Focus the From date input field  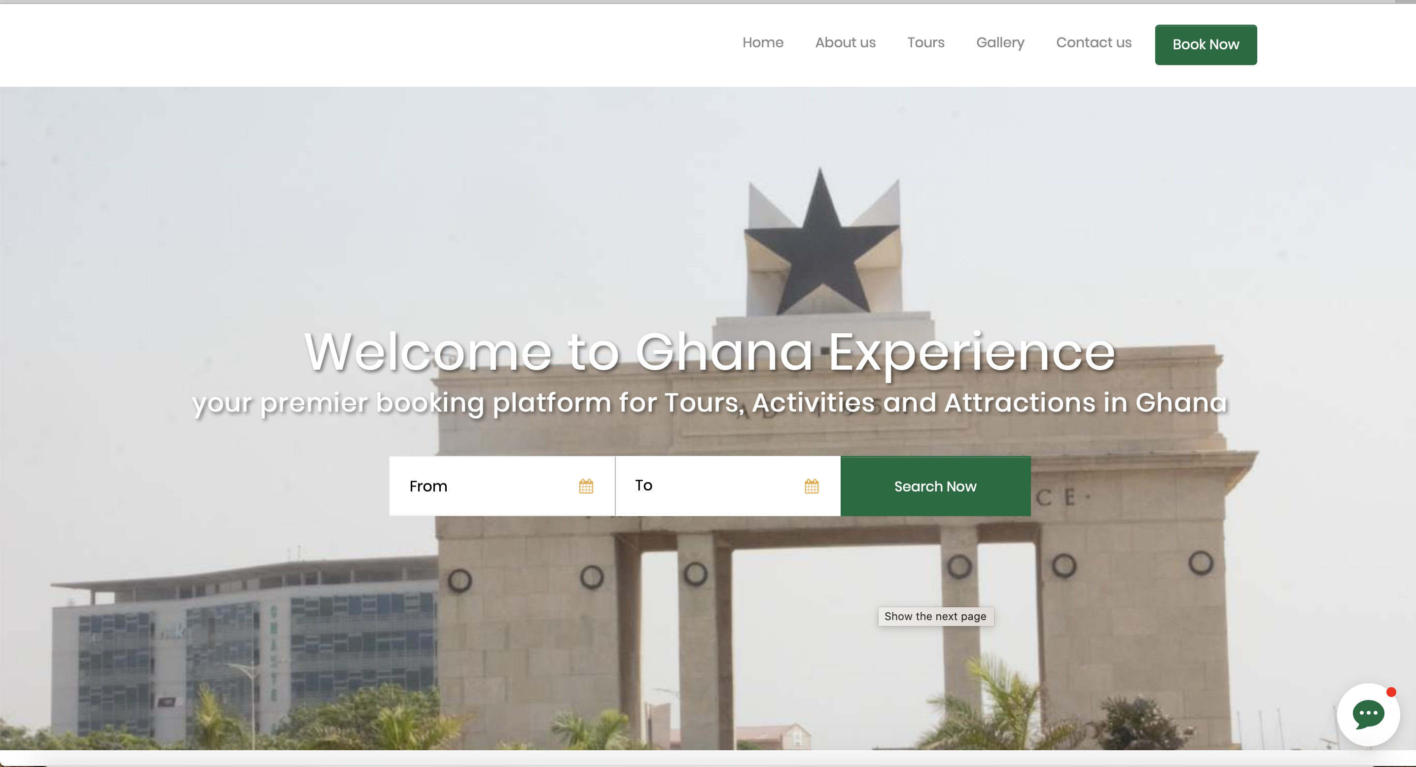(x=502, y=486)
